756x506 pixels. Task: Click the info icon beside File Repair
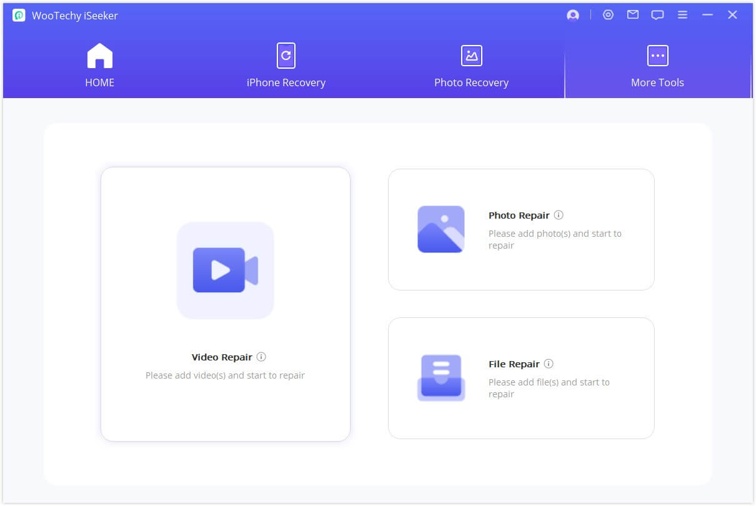click(549, 364)
